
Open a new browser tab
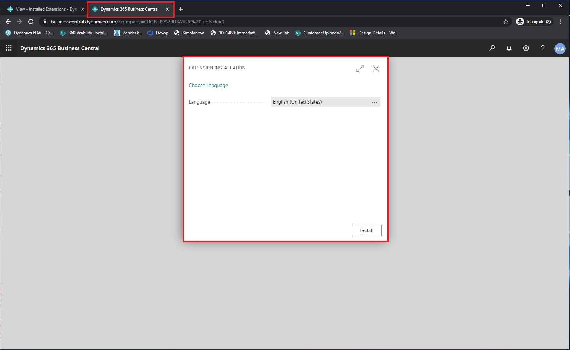click(181, 9)
